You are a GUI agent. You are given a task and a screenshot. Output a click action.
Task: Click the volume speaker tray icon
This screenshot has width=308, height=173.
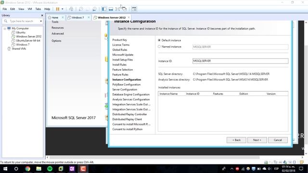(269, 169)
